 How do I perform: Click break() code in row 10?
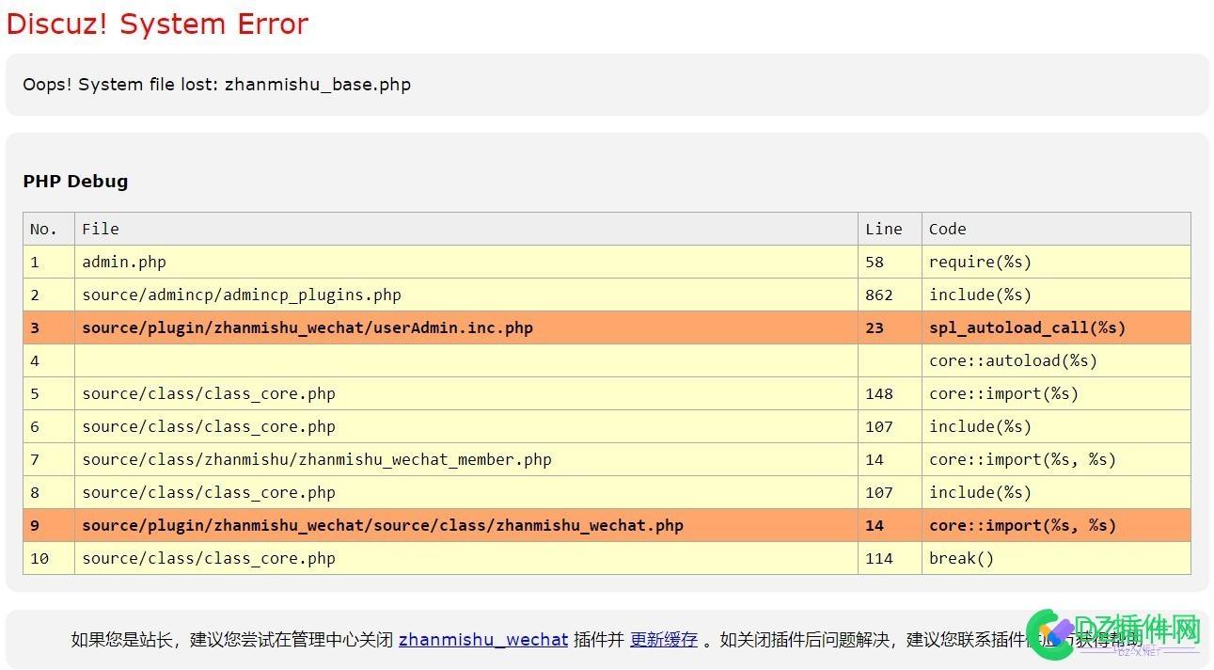click(961, 558)
